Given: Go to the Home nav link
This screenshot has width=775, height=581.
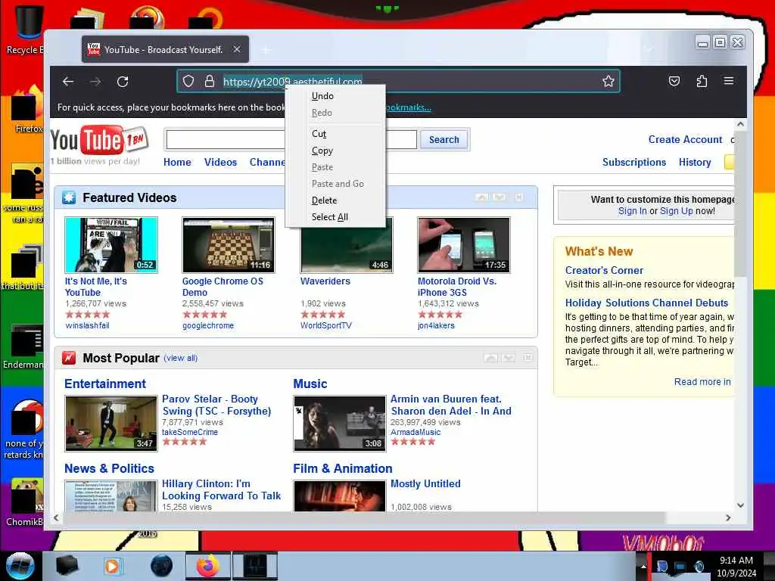Looking at the screenshot, I should click(x=177, y=162).
